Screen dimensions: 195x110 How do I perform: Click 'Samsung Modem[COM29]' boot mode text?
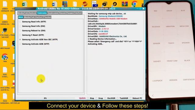[111, 16]
